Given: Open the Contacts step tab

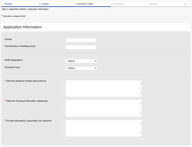Looking at the screenshot, I should pos(44,4).
